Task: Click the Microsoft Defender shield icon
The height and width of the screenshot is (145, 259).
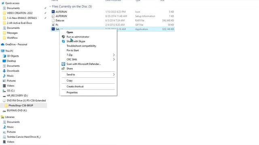Action: [x=63, y=64]
